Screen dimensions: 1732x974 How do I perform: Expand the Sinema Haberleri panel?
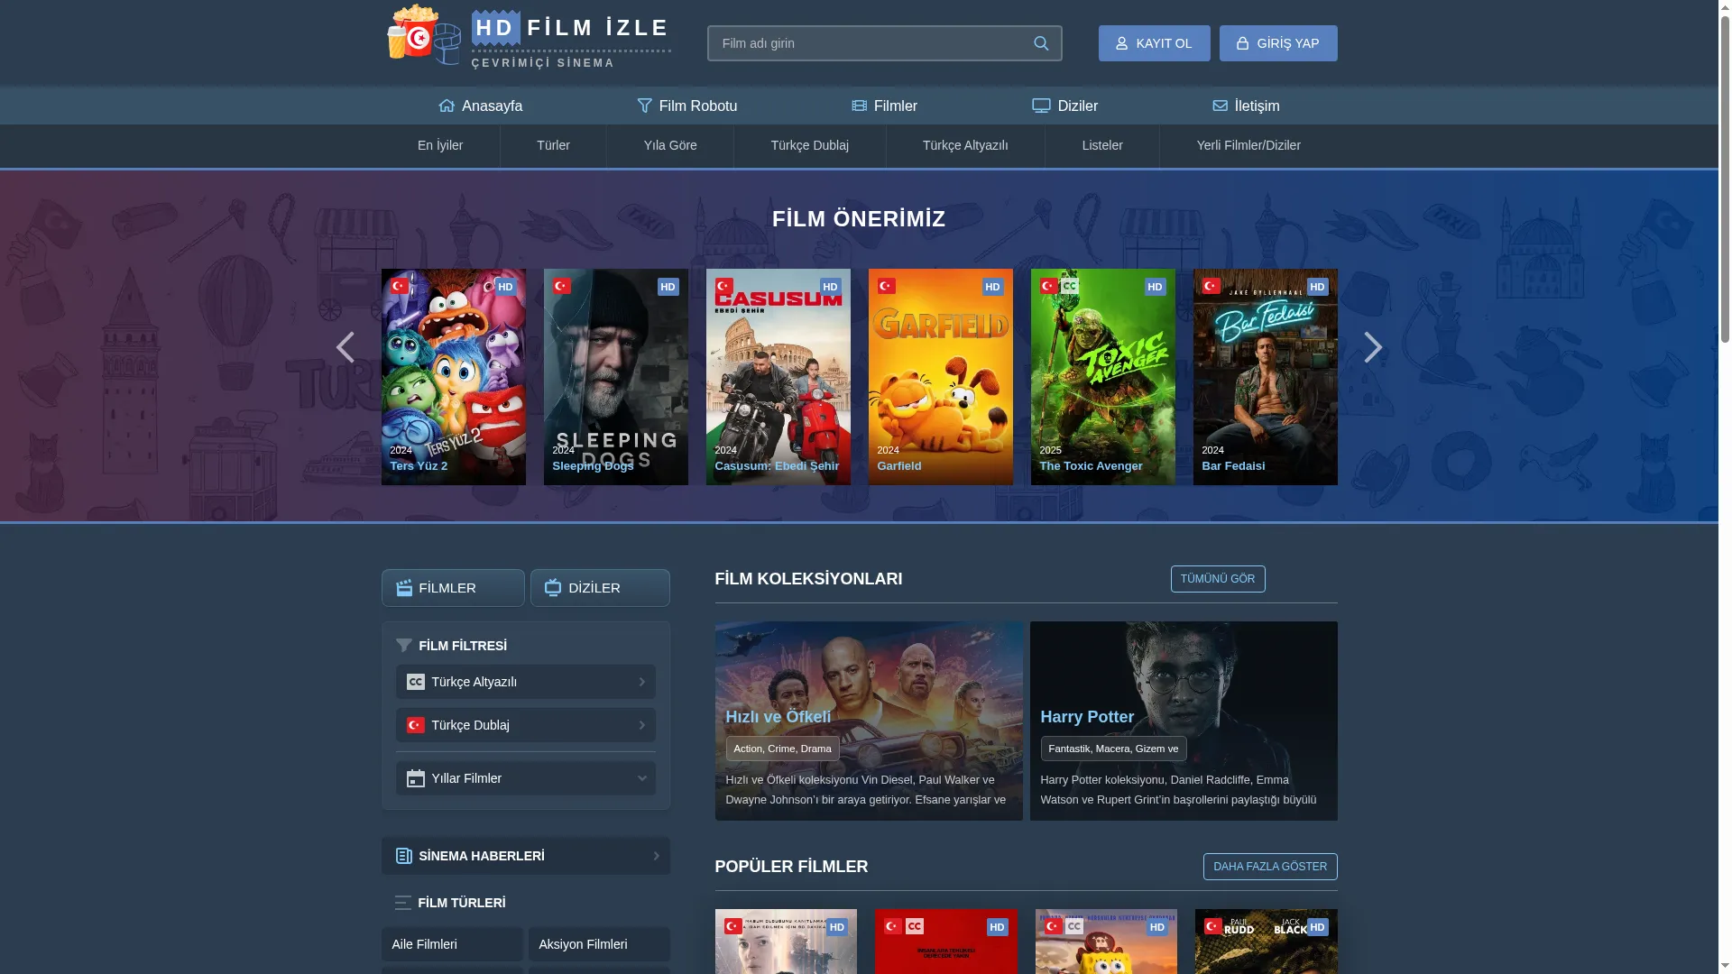click(x=526, y=856)
